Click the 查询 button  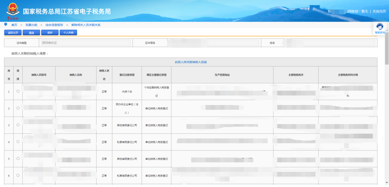tap(31, 33)
